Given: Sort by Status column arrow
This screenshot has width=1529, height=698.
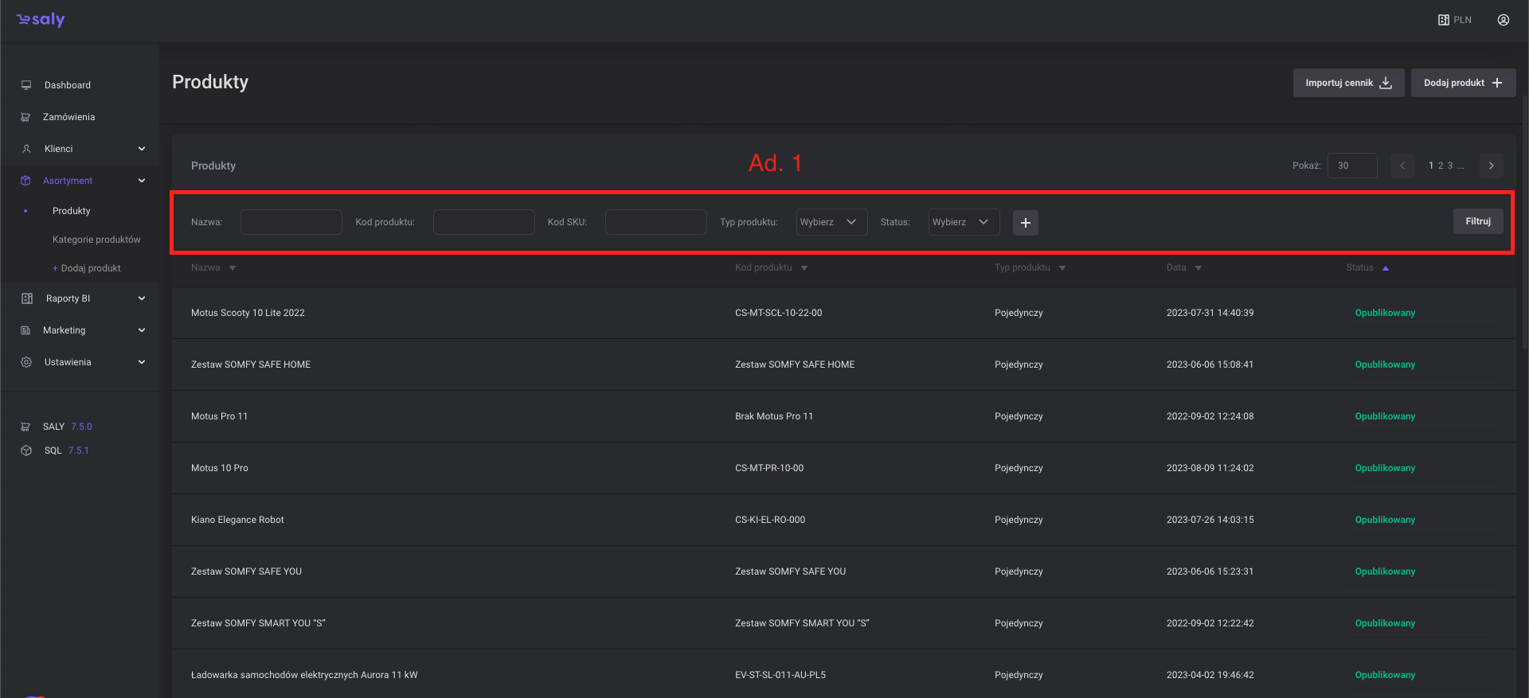Looking at the screenshot, I should pyautogui.click(x=1386, y=268).
